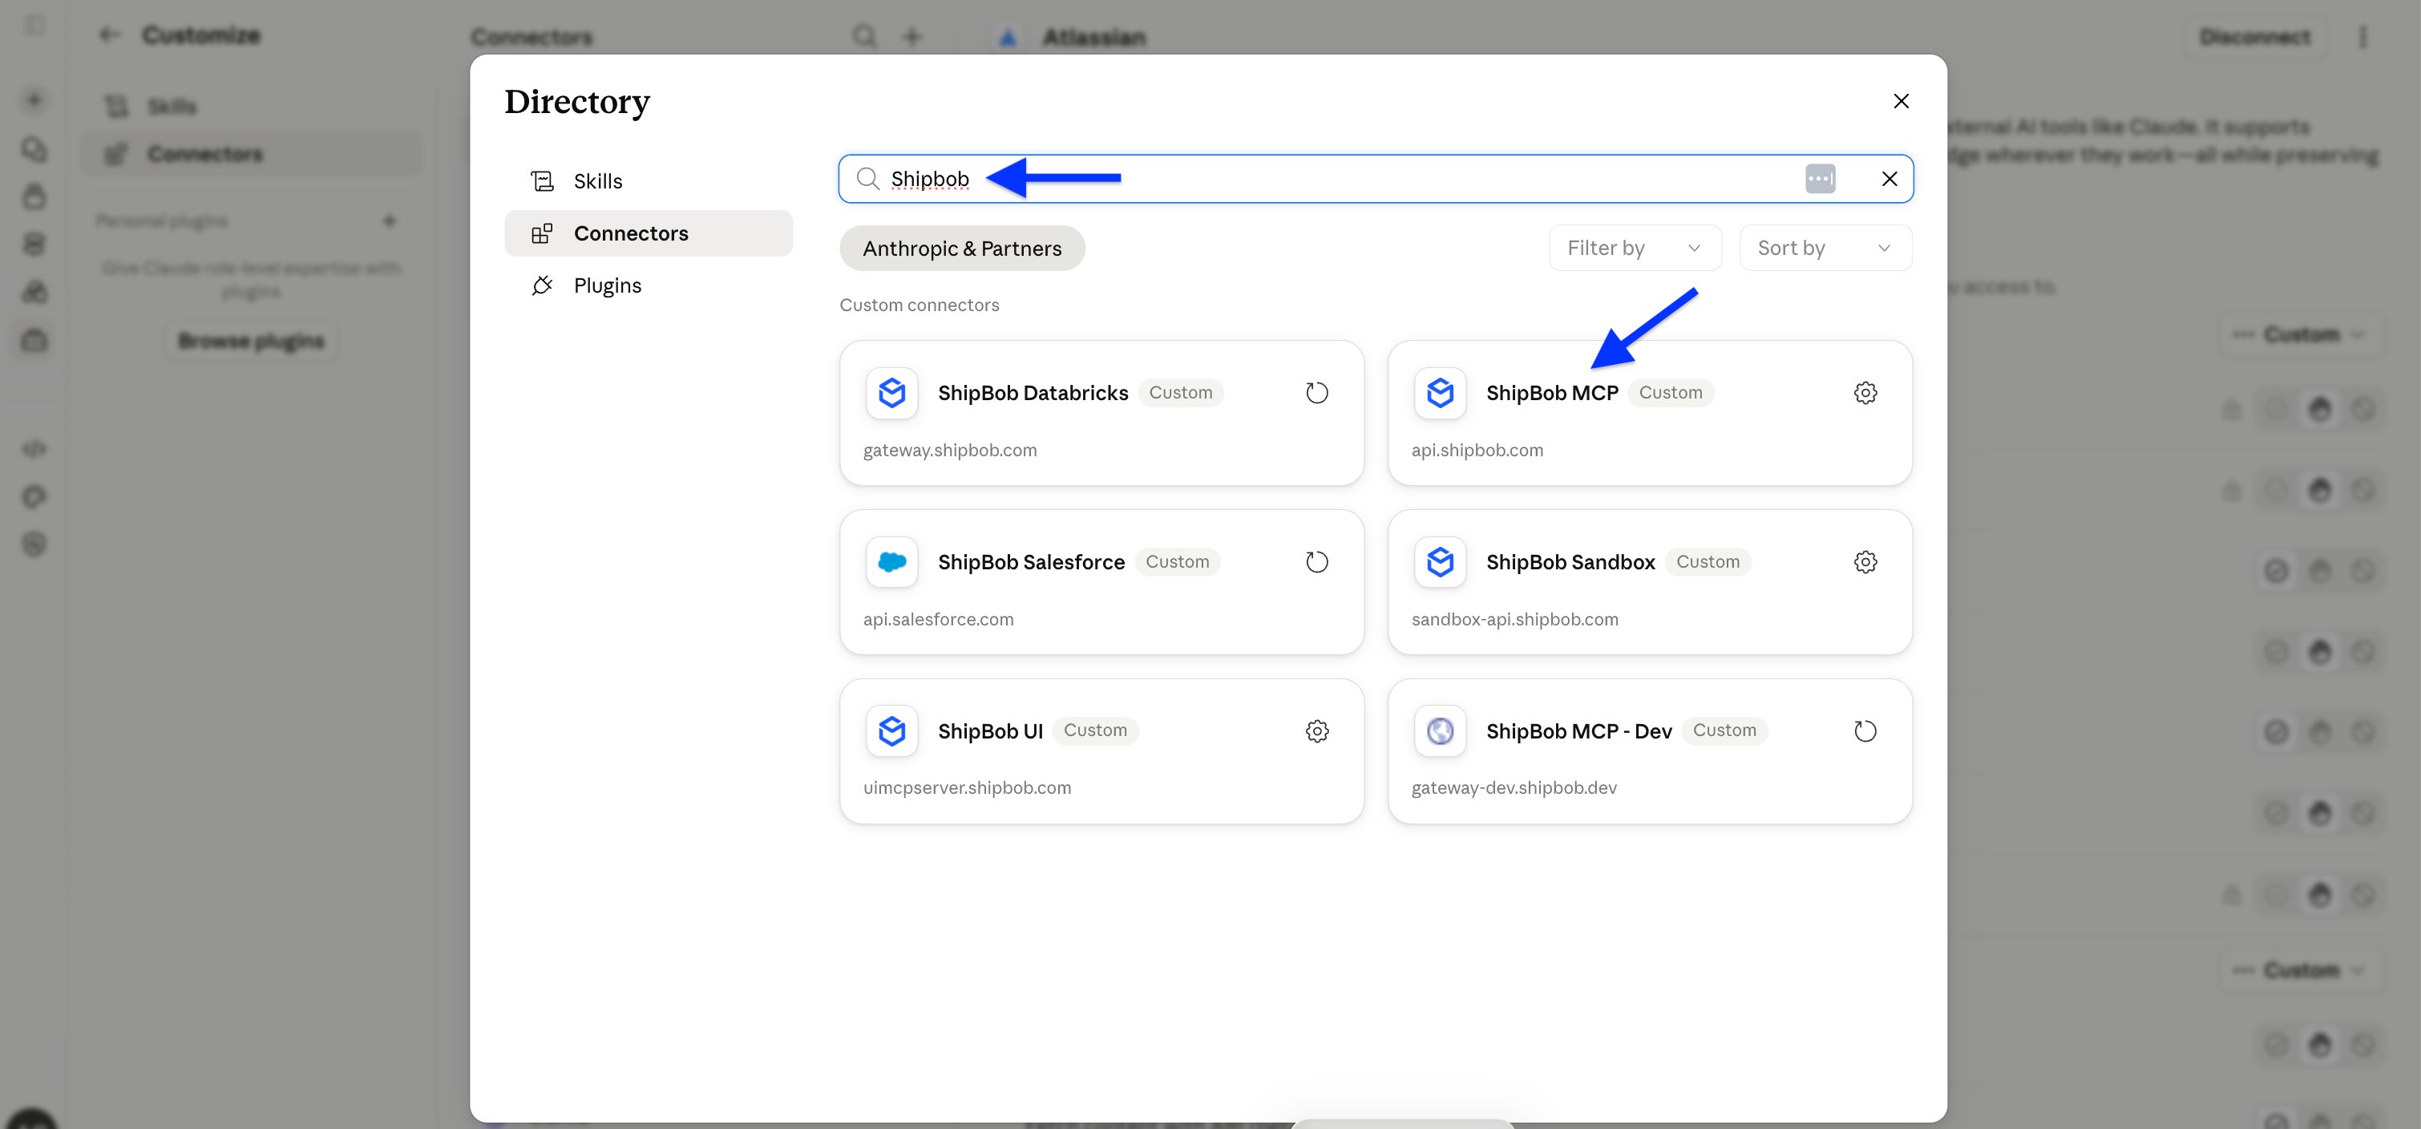Image resolution: width=2421 pixels, height=1129 pixels.
Task: Click the ShipBob MCP - Dev connector name
Action: coord(1579,731)
